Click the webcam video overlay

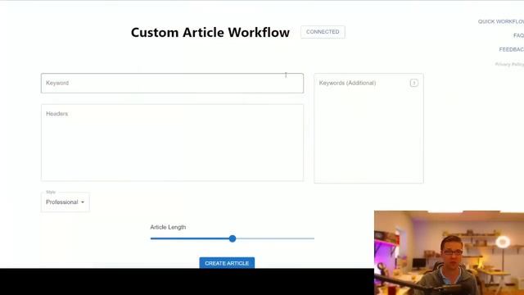click(x=449, y=253)
